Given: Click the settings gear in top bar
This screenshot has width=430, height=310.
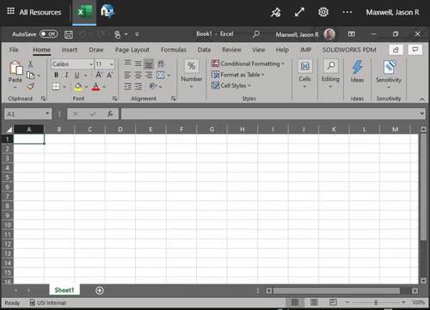Looking at the screenshot, I should (x=323, y=12).
